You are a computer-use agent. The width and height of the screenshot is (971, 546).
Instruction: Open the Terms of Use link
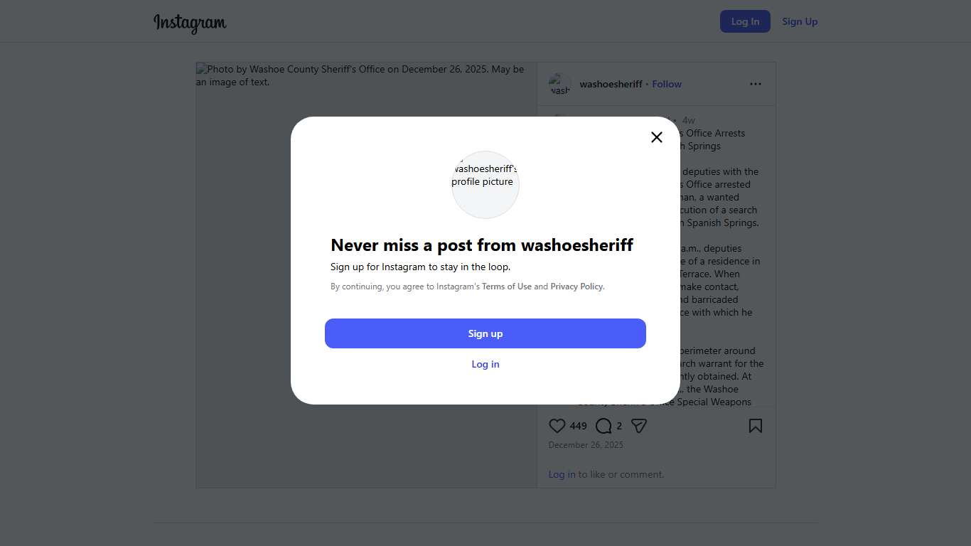pos(507,287)
